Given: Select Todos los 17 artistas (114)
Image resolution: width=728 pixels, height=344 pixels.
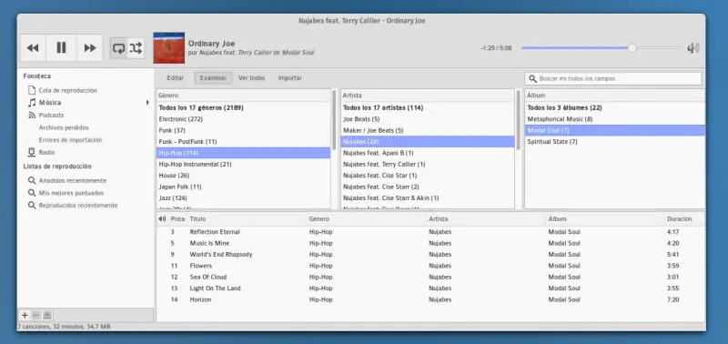Looking at the screenshot, I should (428, 107).
